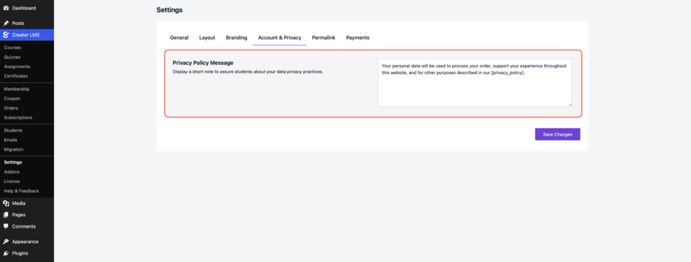This screenshot has width=691, height=262.
Task: Click the Appearance brush icon
Action: 6,242
